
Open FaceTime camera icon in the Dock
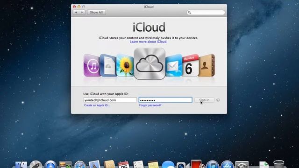pos(183,165)
